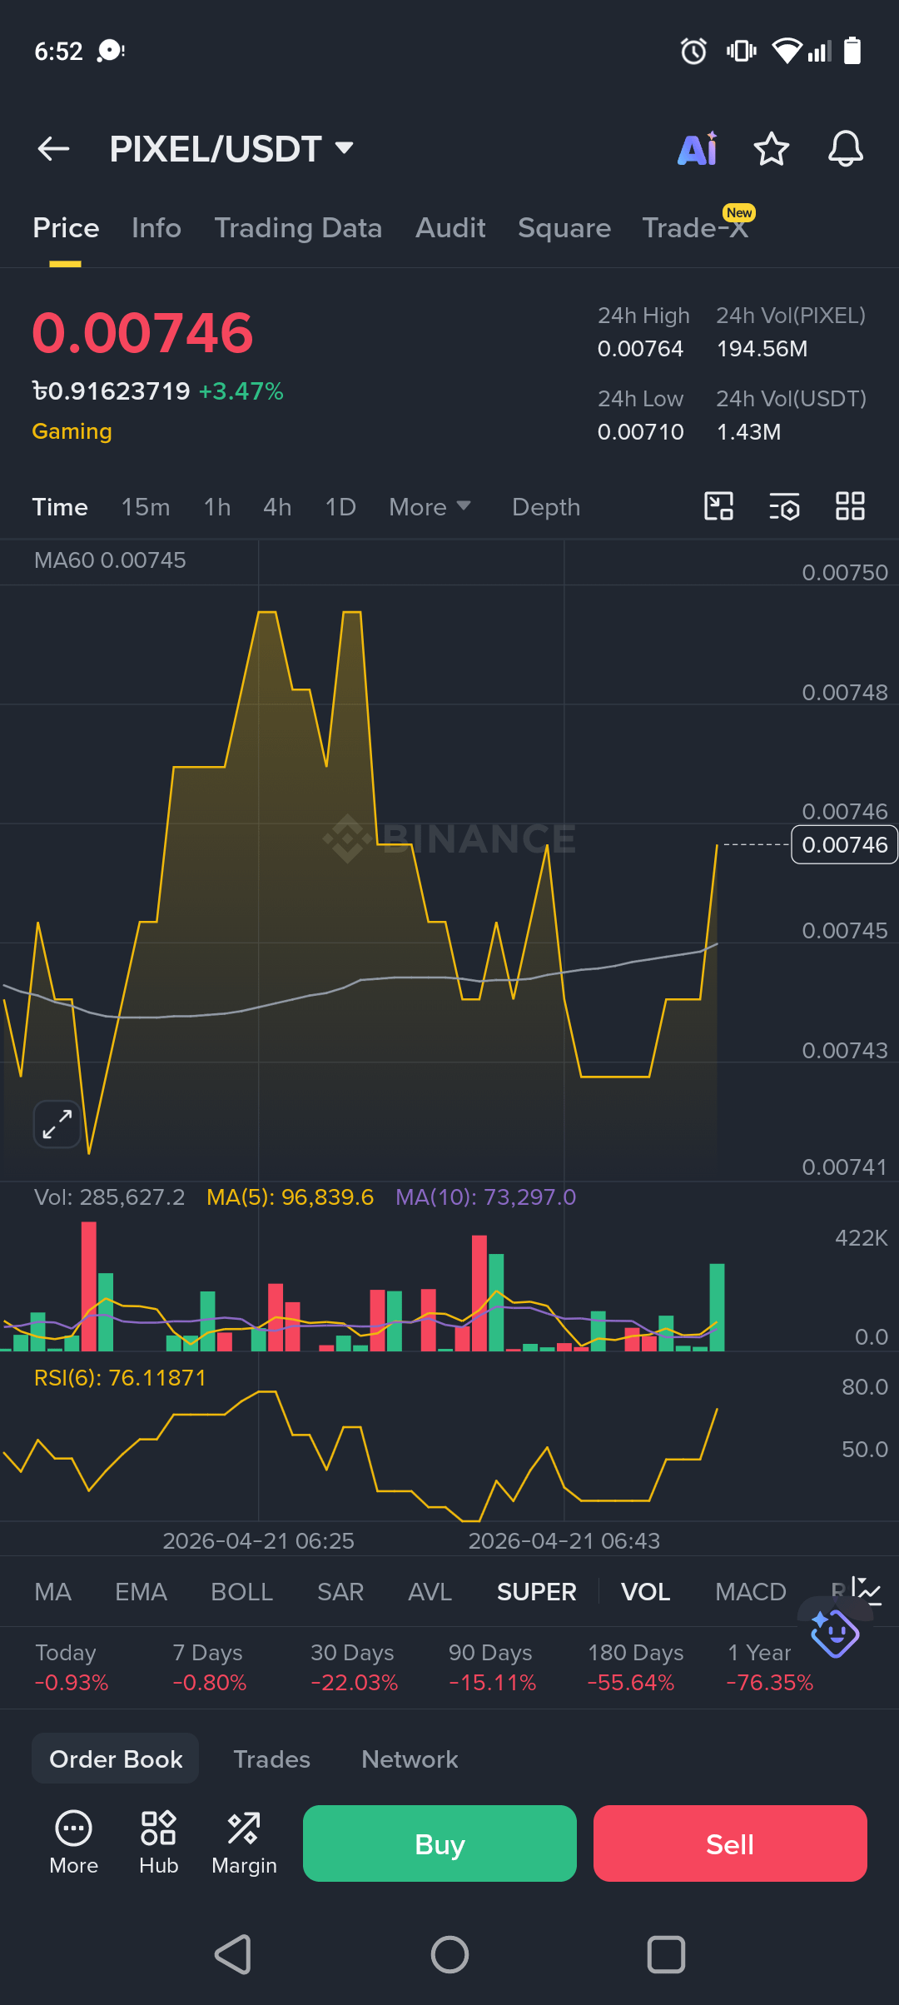Tap the MA60 0.00745 label
The height and width of the screenshot is (2005, 899).
pos(110,560)
